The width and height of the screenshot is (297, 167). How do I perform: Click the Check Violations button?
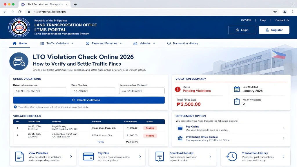click(x=89, y=100)
